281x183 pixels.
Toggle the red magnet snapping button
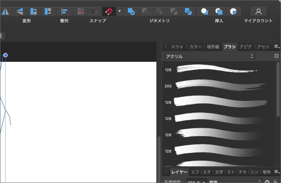(x=109, y=11)
